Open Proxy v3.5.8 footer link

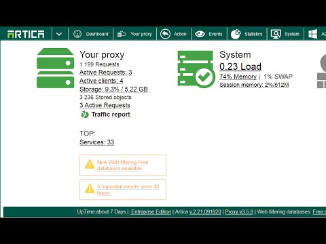click(239, 211)
